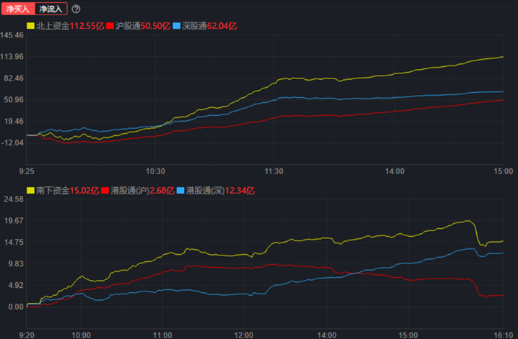
Task: Click the 10:30 time label on upper chart
Action: point(155,171)
